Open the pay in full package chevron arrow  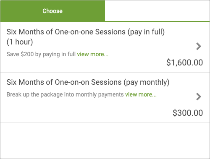click(x=199, y=46)
